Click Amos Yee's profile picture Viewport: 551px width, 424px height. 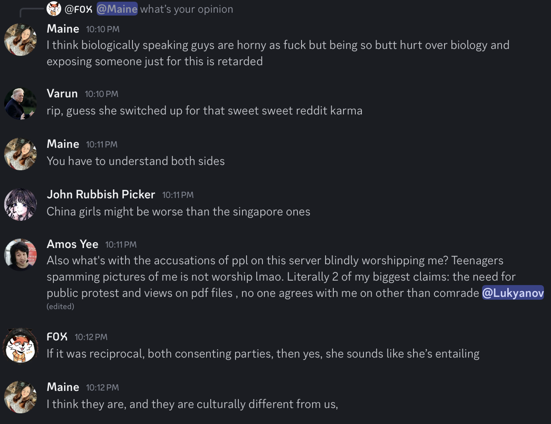(20, 255)
